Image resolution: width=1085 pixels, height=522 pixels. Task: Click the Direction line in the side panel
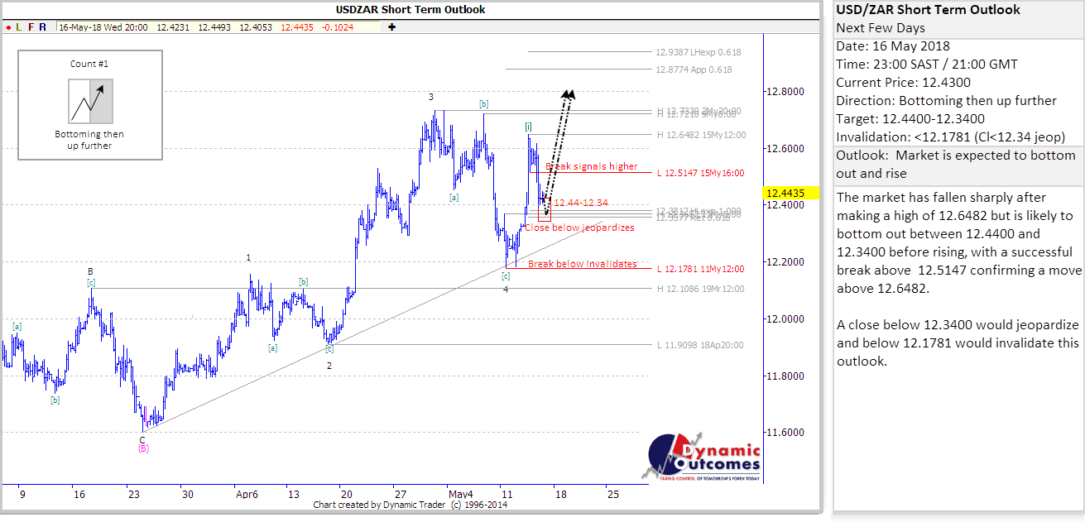pos(947,101)
